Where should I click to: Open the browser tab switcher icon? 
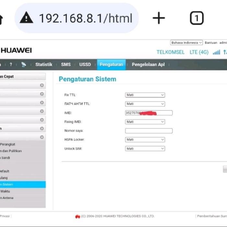[197, 18]
